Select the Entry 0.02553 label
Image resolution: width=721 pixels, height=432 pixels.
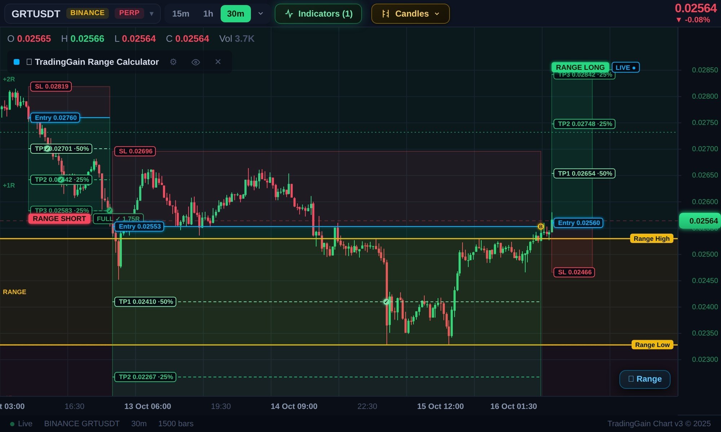pyautogui.click(x=140, y=226)
